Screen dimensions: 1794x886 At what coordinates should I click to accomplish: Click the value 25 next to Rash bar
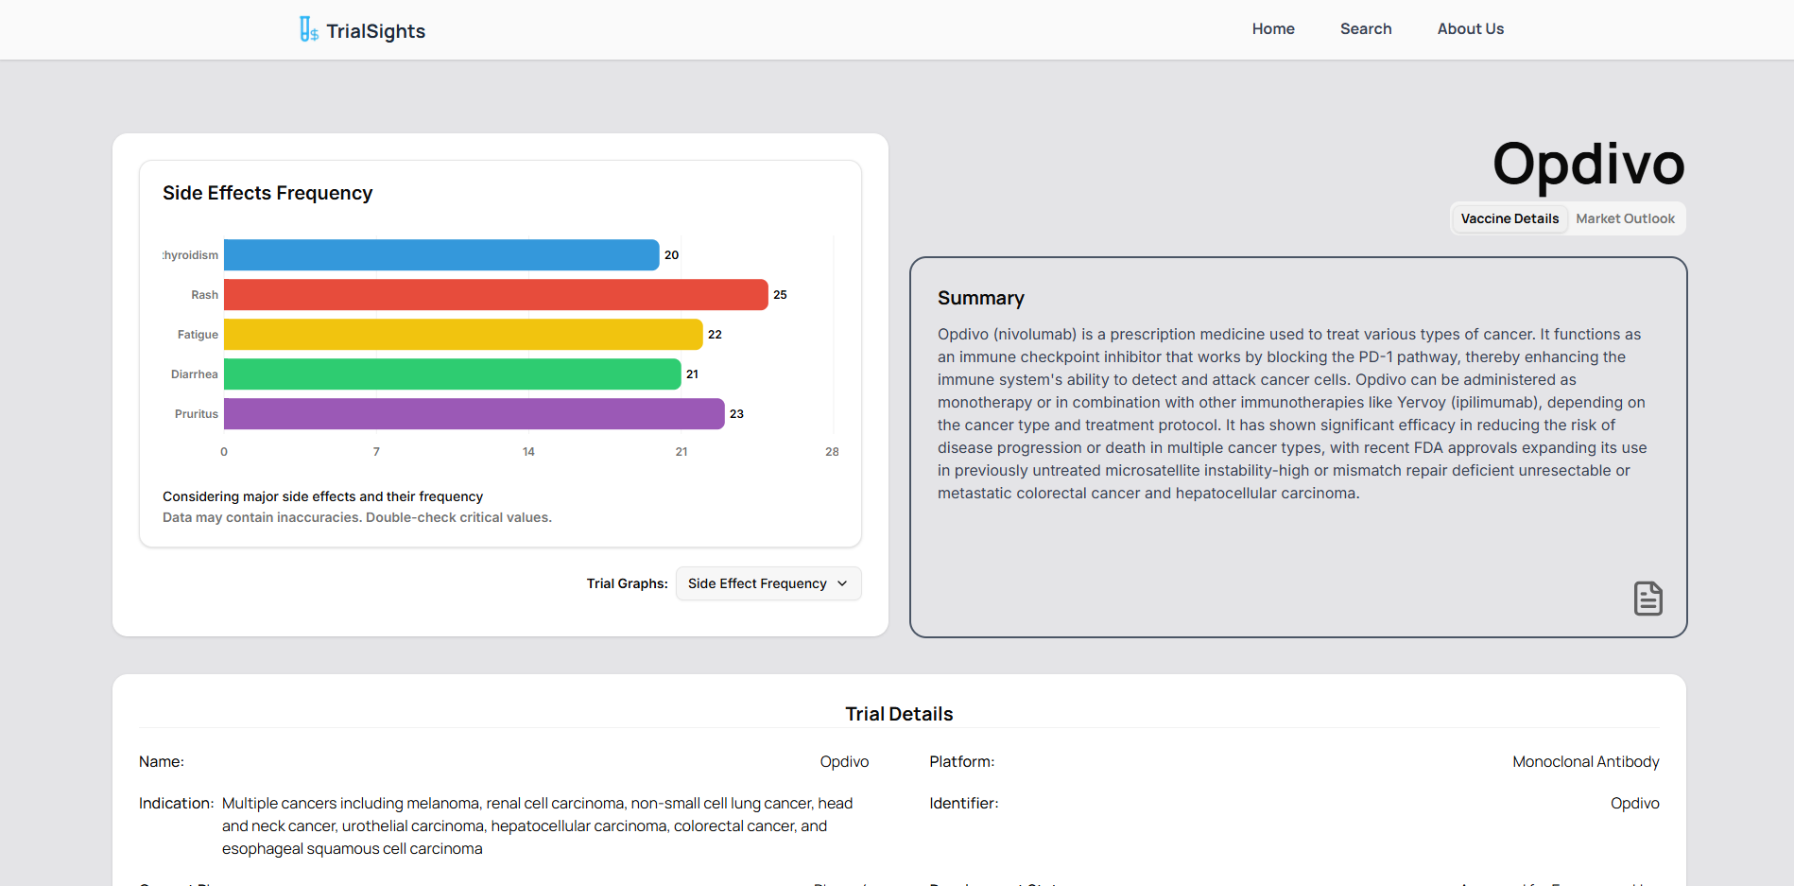click(780, 295)
